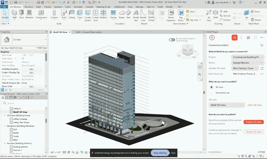This screenshot has width=267, height=159.
Task: Click the search icon in Motif Plugin
Action: click(255, 37)
